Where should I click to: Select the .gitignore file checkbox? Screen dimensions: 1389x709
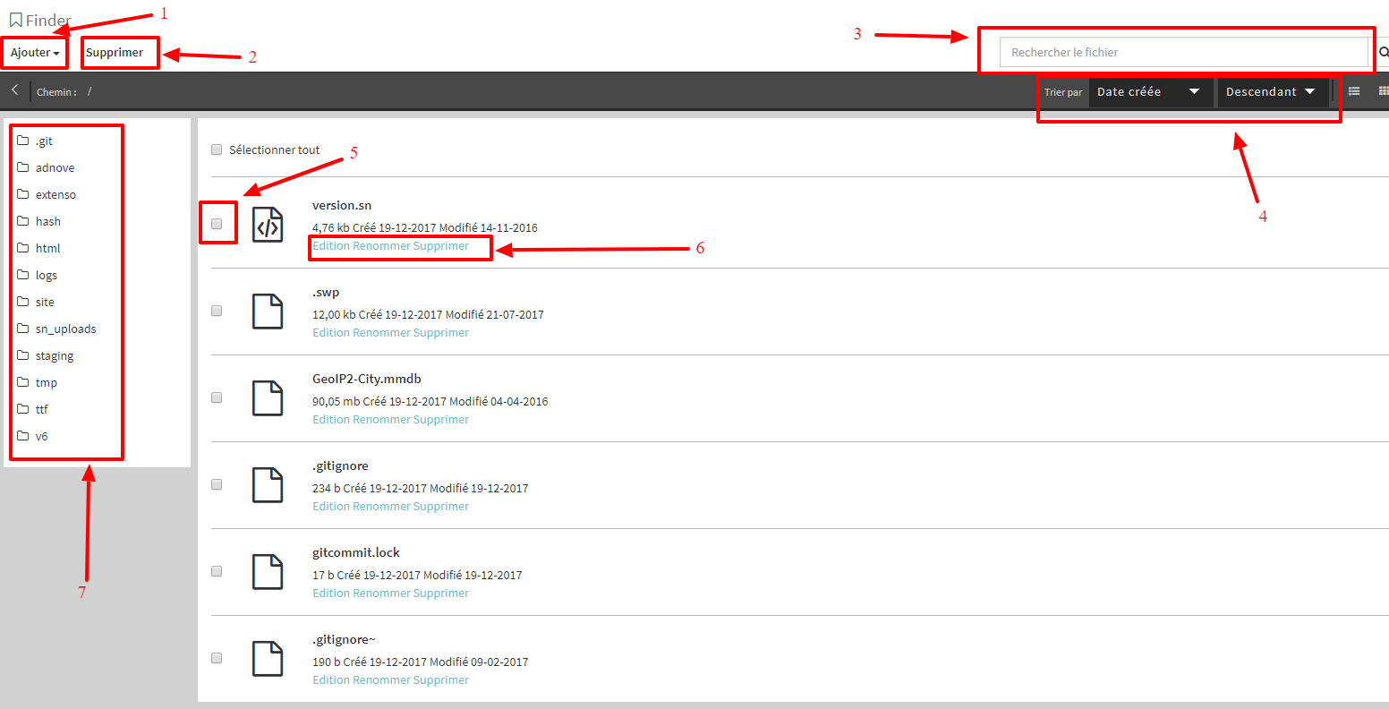(x=217, y=484)
